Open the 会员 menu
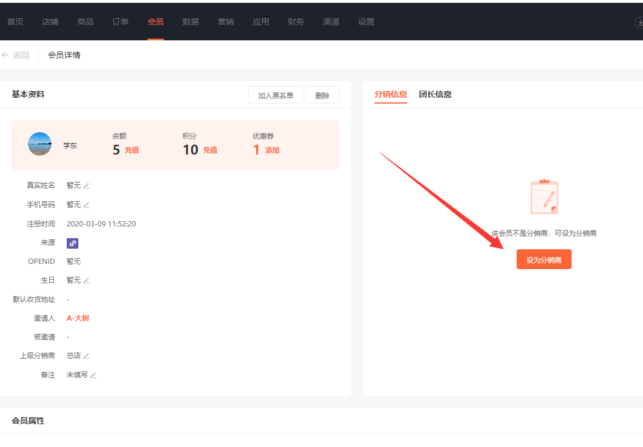 click(156, 22)
